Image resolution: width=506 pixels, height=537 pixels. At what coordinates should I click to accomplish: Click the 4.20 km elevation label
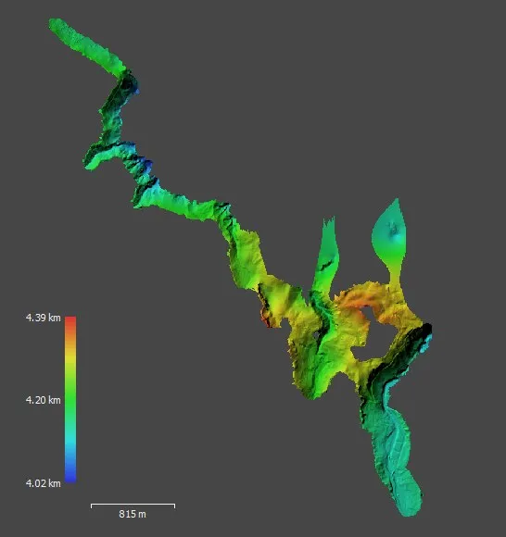44,400
